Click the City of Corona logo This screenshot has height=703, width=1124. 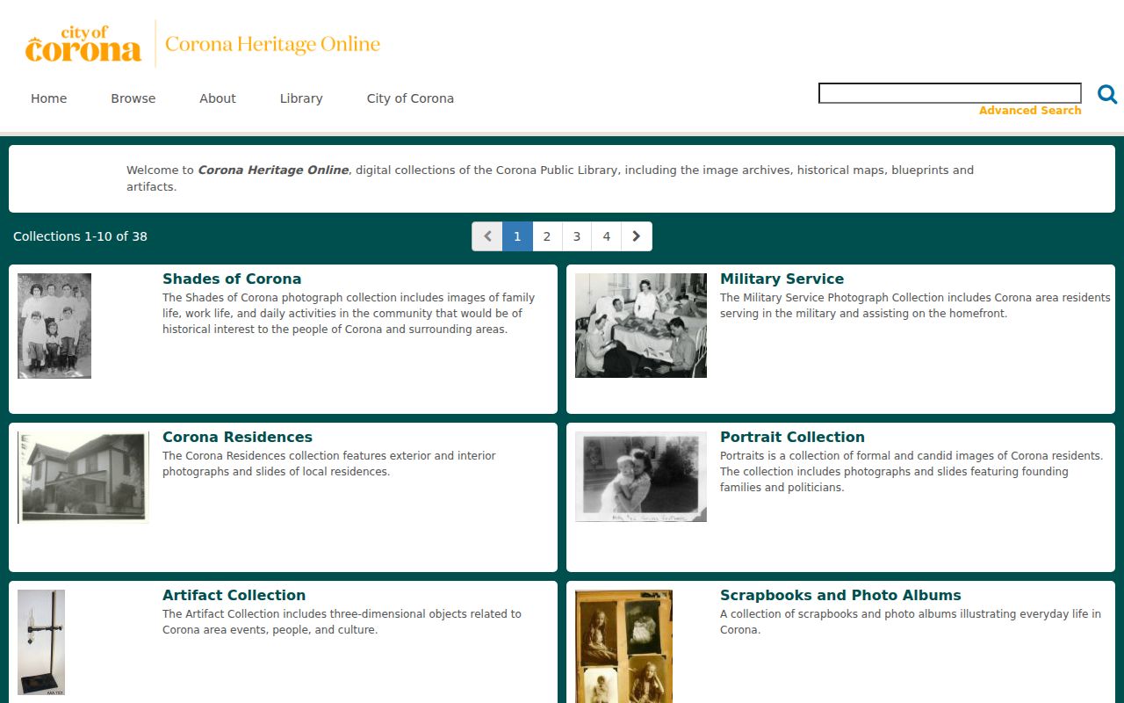coord(83,44)
